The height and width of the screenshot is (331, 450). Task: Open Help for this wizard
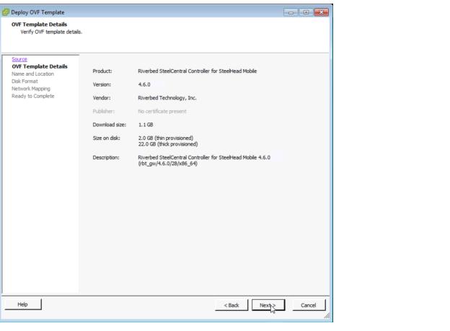coord(22,304)
